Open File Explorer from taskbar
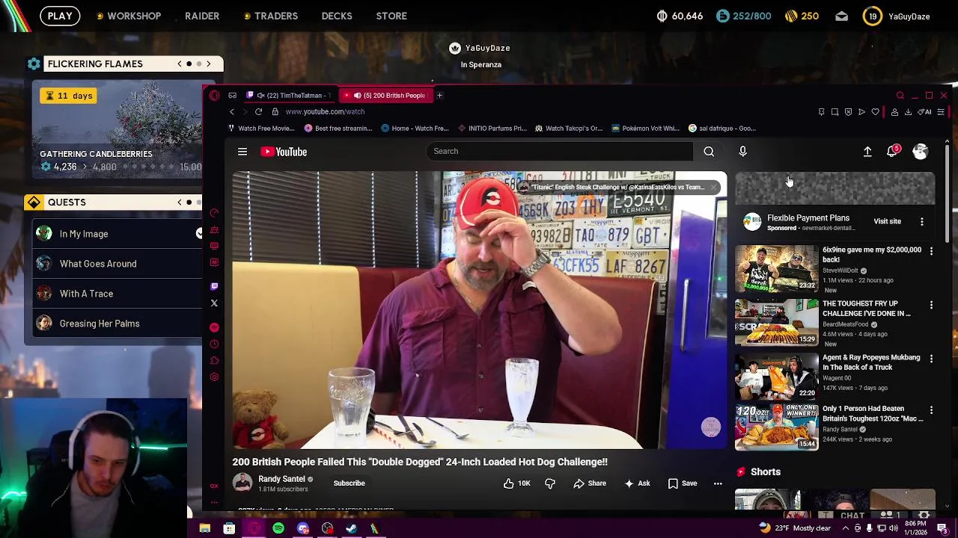Screen dimensions: 958x538 pos(204,528)
